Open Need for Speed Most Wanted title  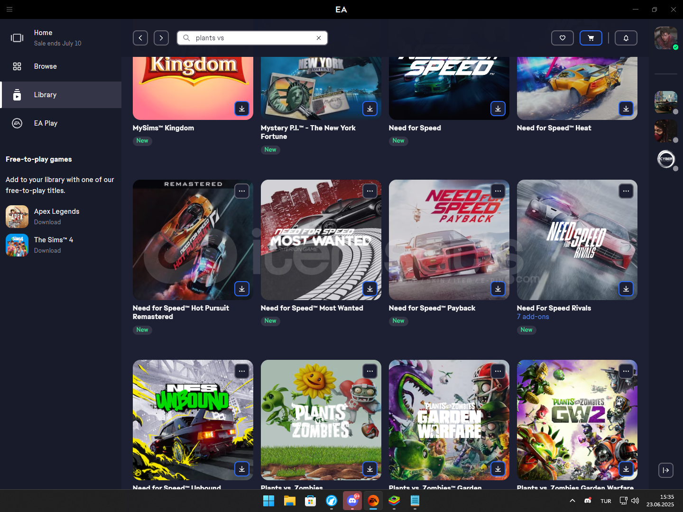pos(312,308)
